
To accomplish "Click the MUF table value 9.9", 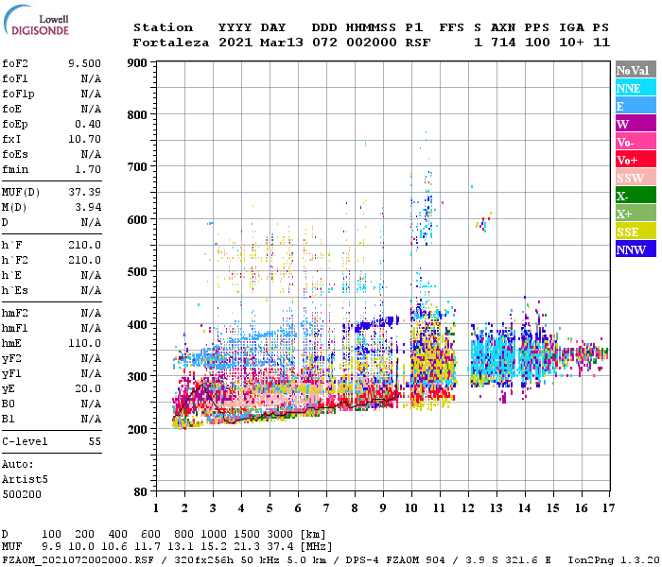I will click(51, 546).
